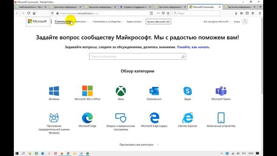Select the Xbox category icon

point(121,91)
